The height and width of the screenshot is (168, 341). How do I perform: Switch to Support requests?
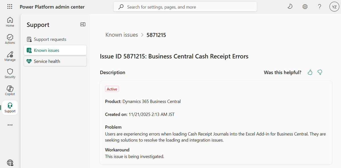(x=50, y=39)
